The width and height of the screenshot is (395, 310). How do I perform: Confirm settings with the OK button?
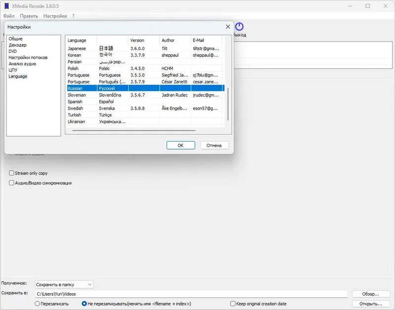click(x=181, y=145)
